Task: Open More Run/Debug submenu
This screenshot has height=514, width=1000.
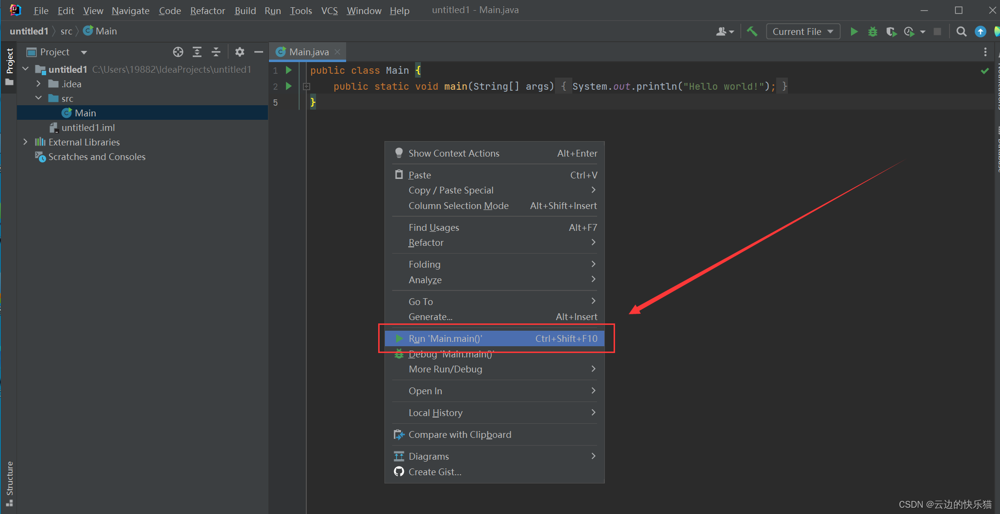Action: (x=495, y=369)
